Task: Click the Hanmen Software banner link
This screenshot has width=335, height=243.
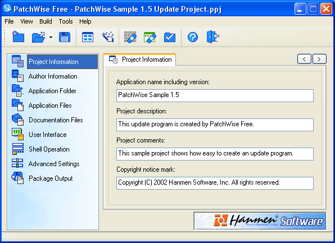Action: coord(260,221)
